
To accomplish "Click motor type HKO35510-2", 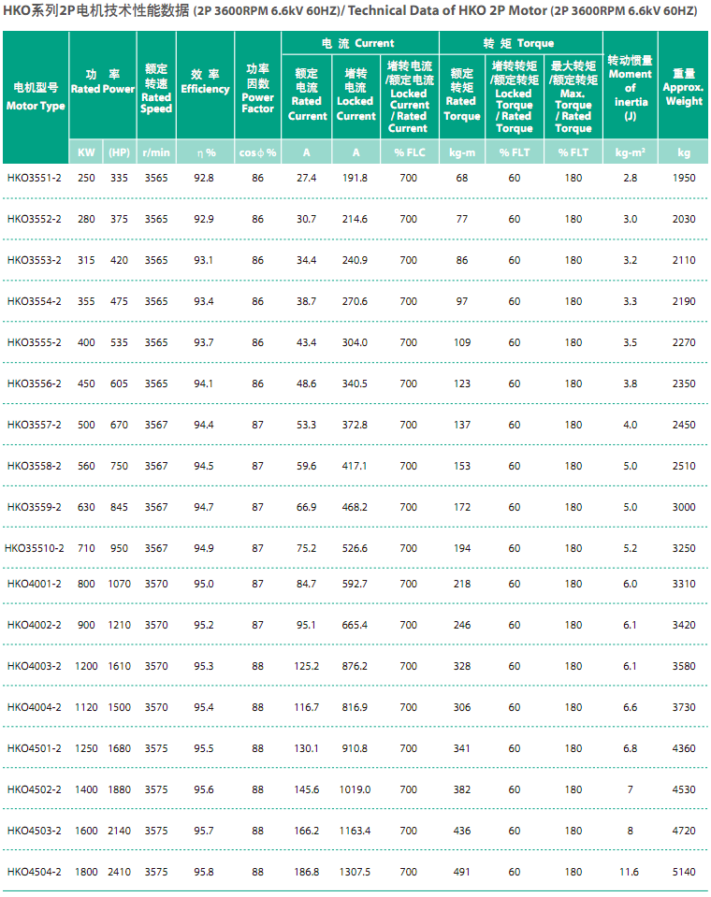I will (35, 549).
